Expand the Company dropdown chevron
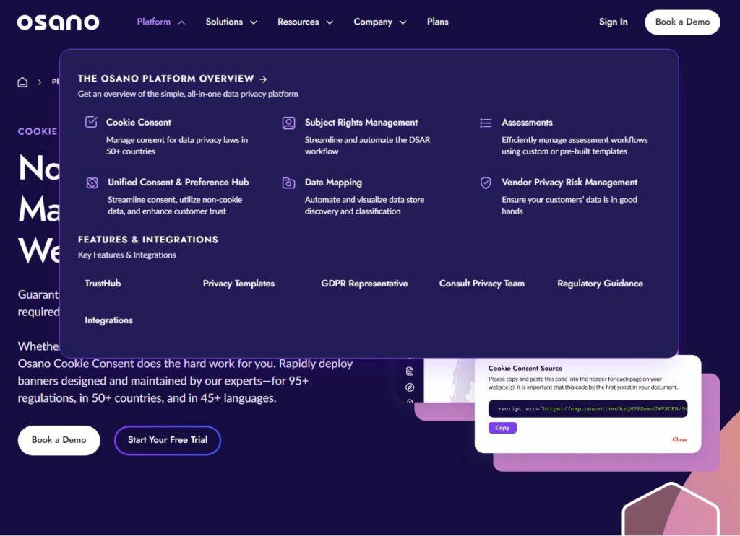Viewport: 740px width, 536px height. point(403,22)
